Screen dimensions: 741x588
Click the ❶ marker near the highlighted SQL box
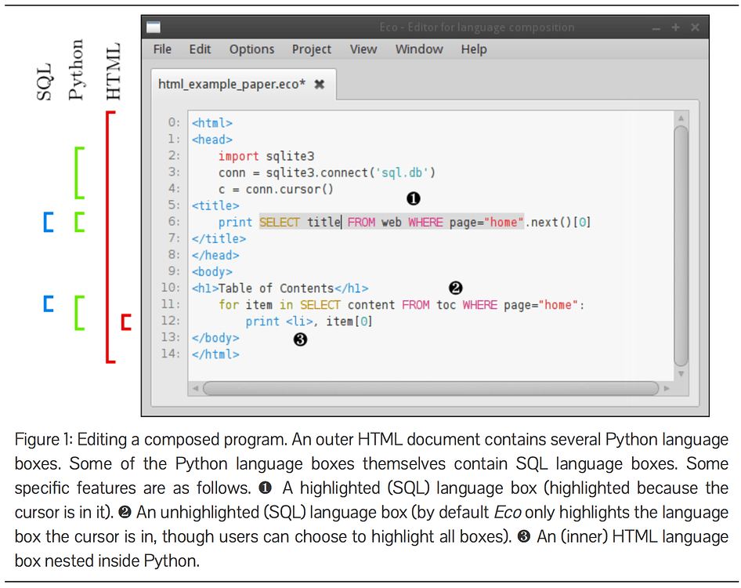click(414, 198)
